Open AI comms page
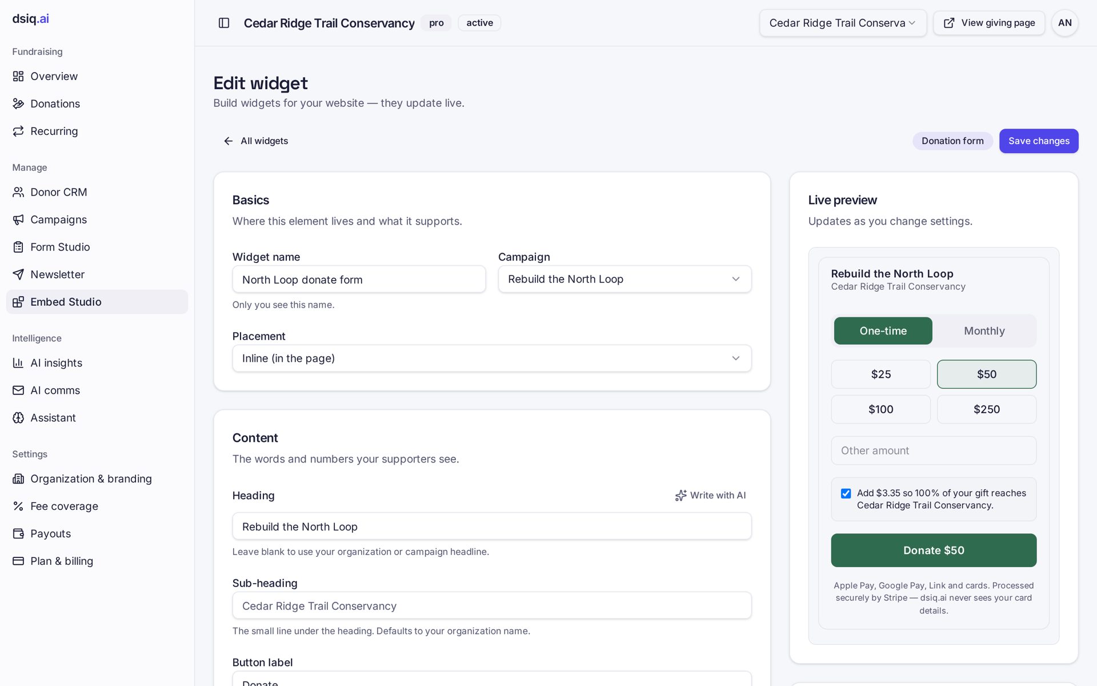The image size is (1097, 686). point(97,390)
